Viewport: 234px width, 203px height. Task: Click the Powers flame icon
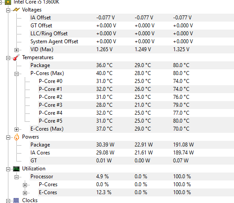tap(16, 137)
